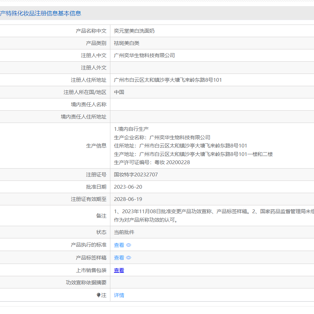The height and width of the screenshot is (314, 314).
Task: Open underlined 查看 for 上市销售包装
Action: click(119, 270)
